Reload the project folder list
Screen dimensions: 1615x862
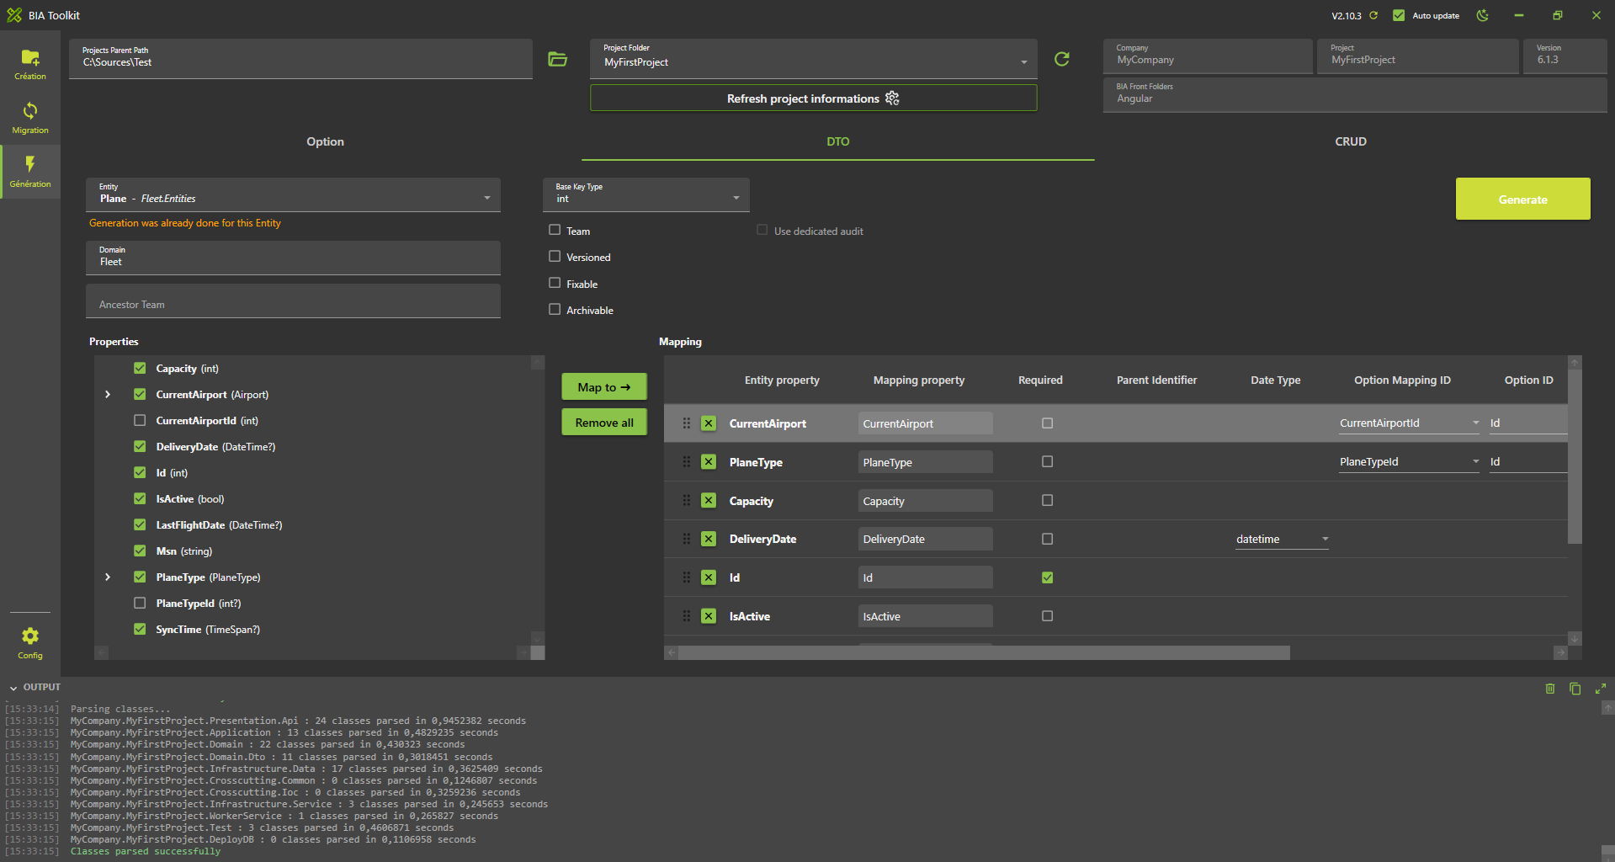pyautogui.click(x=1062, y=59)
